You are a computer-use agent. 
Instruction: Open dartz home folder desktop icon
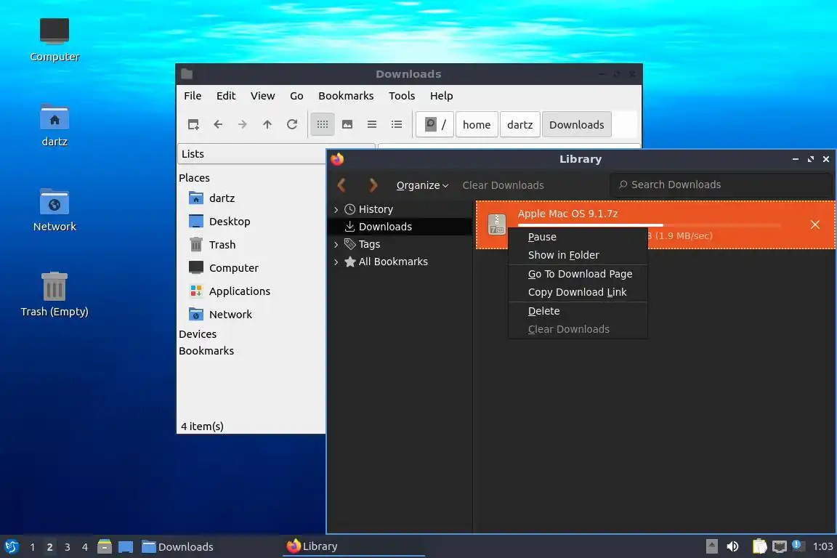54,125
